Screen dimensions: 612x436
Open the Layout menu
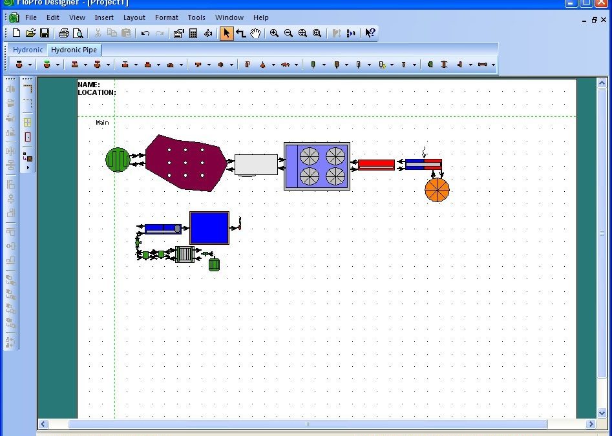point(134,17)
